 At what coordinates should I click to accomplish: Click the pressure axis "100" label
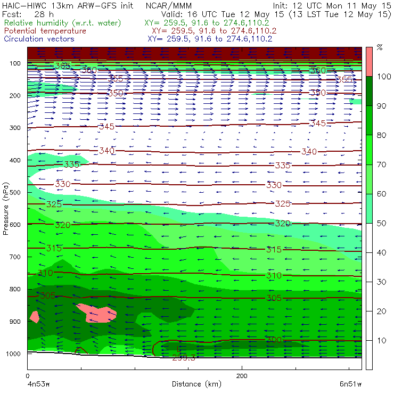tap(15, 63)
